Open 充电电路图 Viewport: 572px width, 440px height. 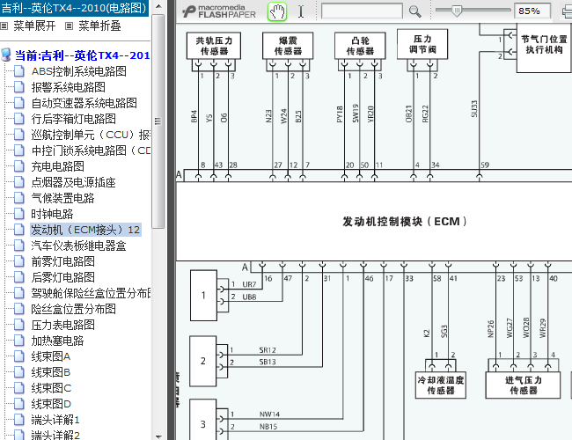[57, 166]
